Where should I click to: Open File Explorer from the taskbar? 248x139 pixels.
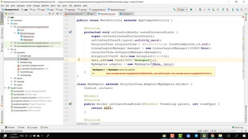(x=220, y=136)
